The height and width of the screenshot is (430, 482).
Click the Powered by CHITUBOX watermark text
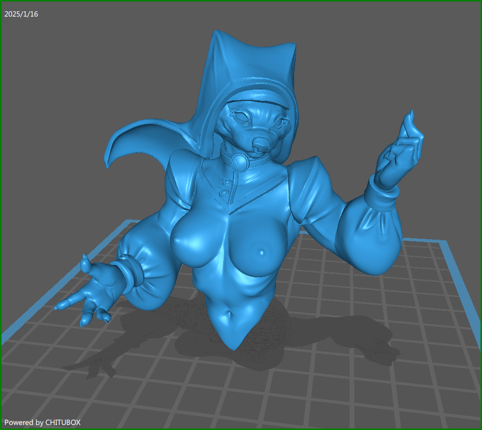tap(43, 423)
